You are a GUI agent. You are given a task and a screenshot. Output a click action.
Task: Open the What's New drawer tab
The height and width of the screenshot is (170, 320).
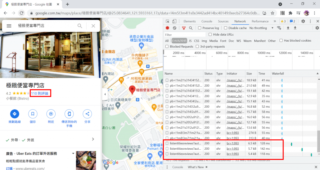(x=196, y=167)
